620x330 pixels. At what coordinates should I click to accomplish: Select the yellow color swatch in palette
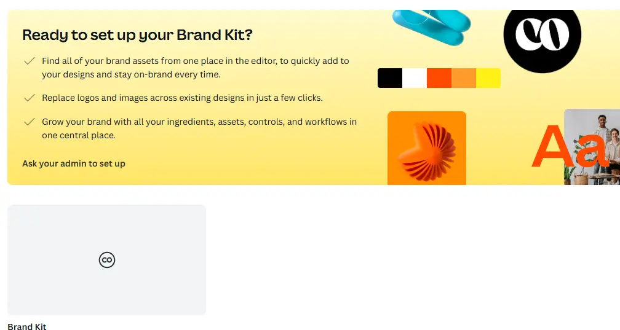488,78
